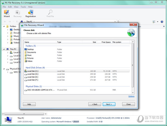Image resolution: width=167 pixels, height=126 pixels.
Task: Open the Registration toolbar icon
Action: coord(31,13)
